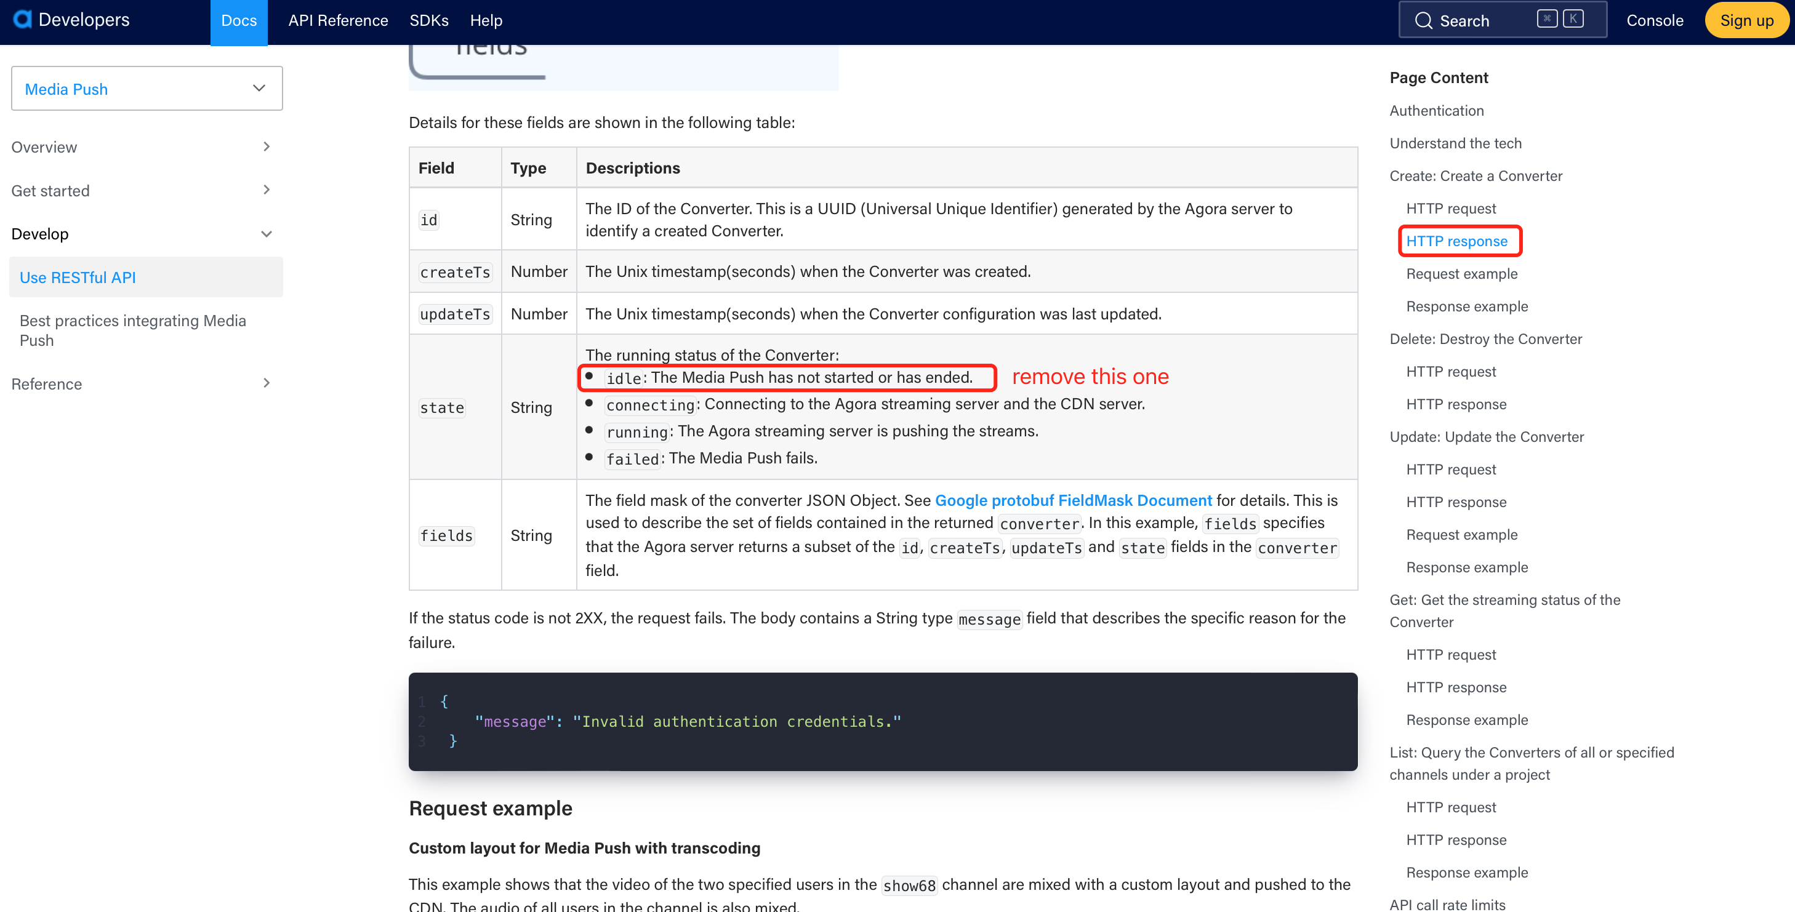Open the Help menu
The width and height of the screenshot is (1795, 912).
click(486, 20)
